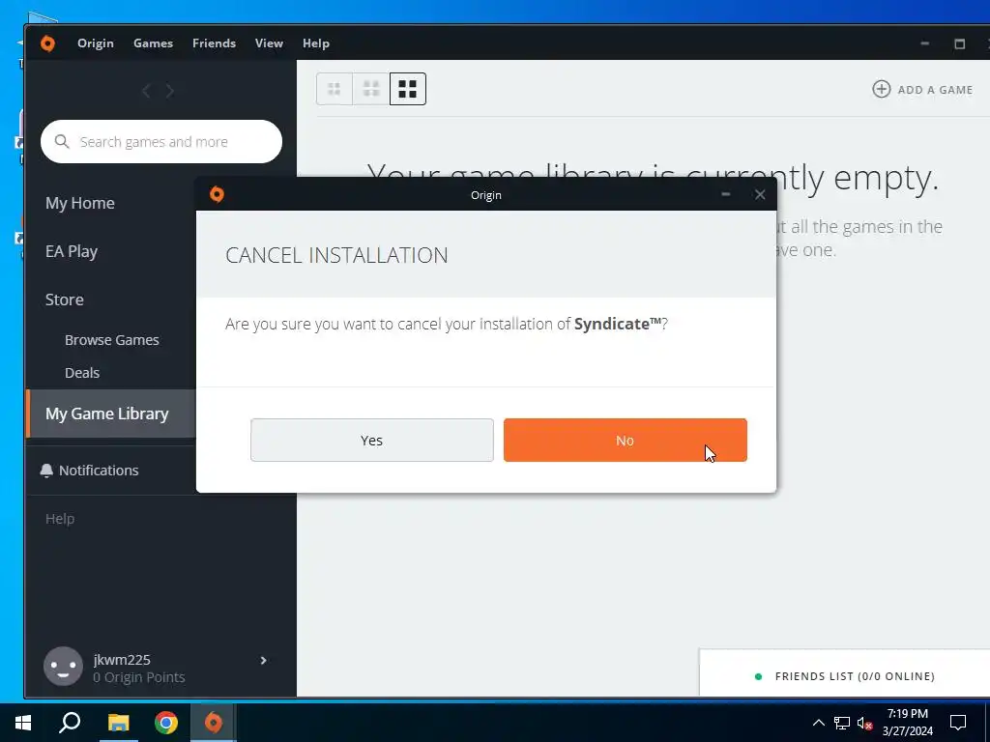Screen dimensions: 990x742
Task: Open the Games menu
Action: [153, 43]
